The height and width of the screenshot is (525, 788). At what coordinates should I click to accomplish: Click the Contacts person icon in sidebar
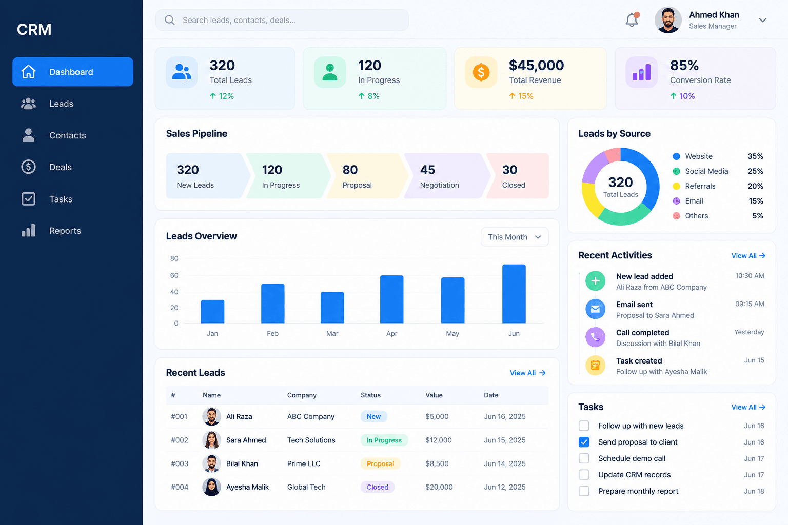(29, 135)
